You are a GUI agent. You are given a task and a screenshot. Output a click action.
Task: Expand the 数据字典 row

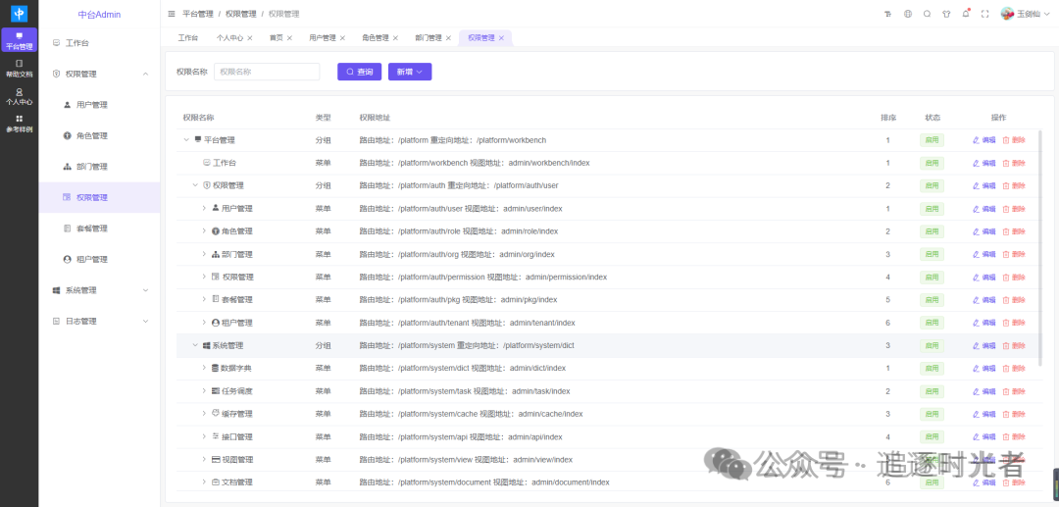coord(204,368)
